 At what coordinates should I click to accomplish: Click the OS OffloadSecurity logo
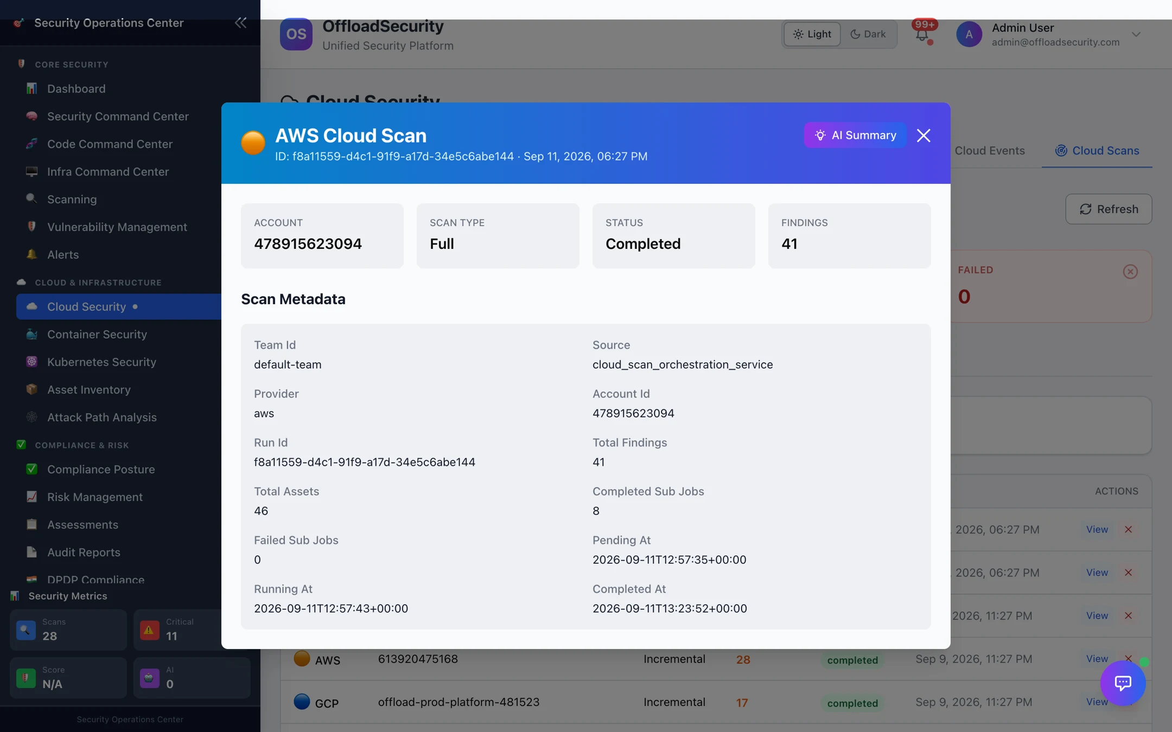296,34
